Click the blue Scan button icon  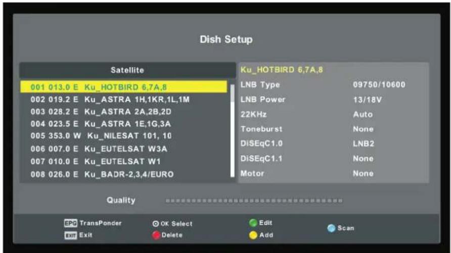pyautogui.click(x=331, y=229)
